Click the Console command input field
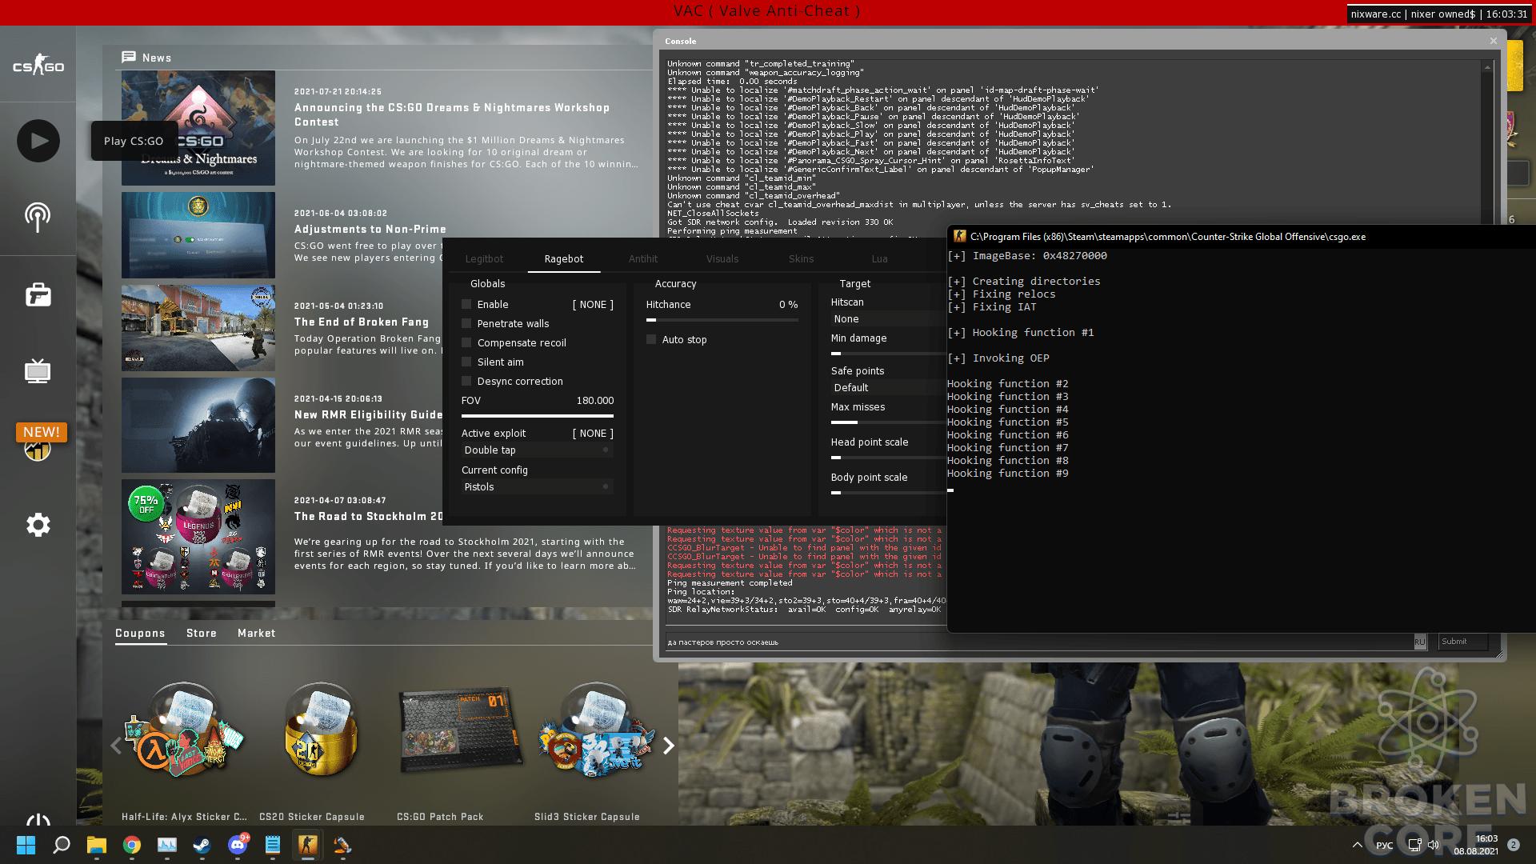The image size is (1536, 864). 1038,642
